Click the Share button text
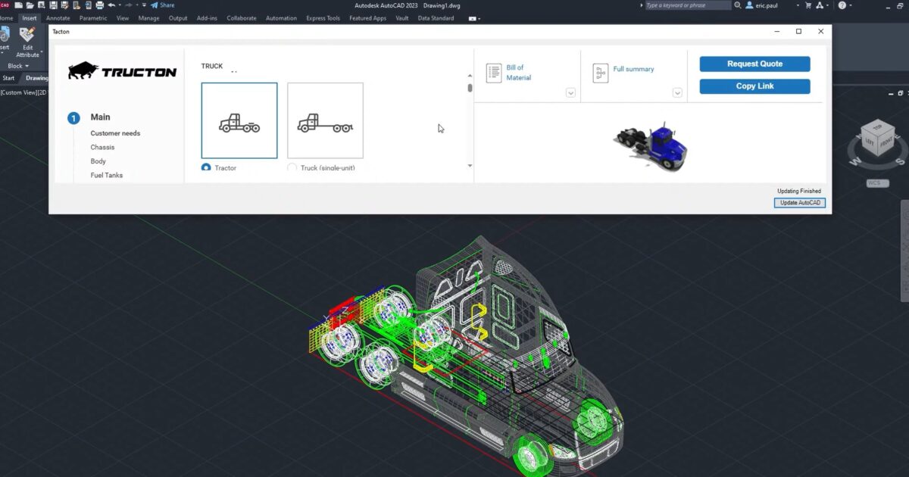The width and height of the screenshot is (909, 477). [x=167, y=5]
